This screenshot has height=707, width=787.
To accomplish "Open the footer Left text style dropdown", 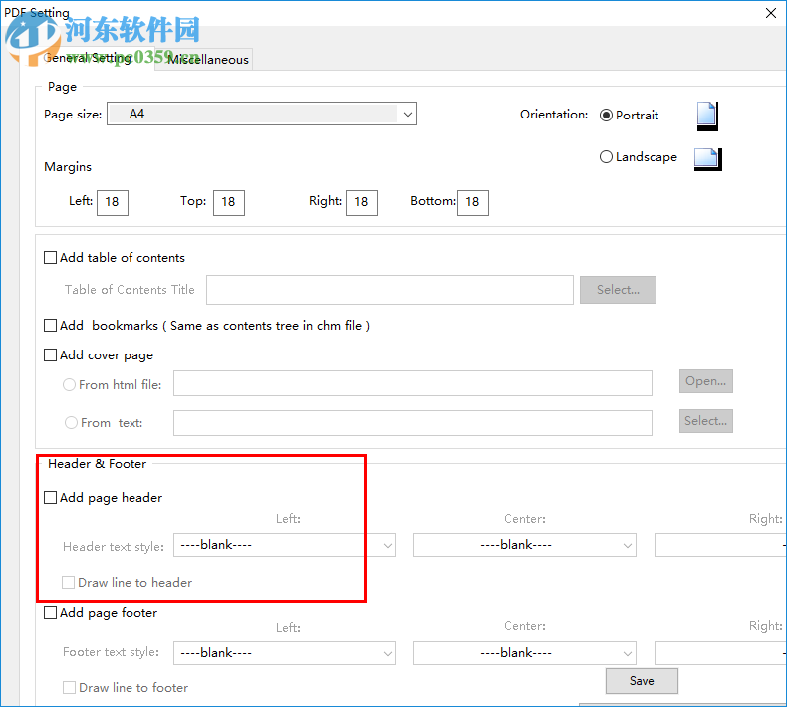I will (285, 653).
